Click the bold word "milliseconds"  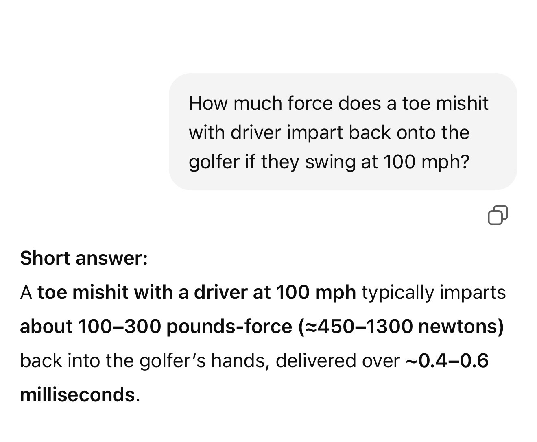pos(77,394)
